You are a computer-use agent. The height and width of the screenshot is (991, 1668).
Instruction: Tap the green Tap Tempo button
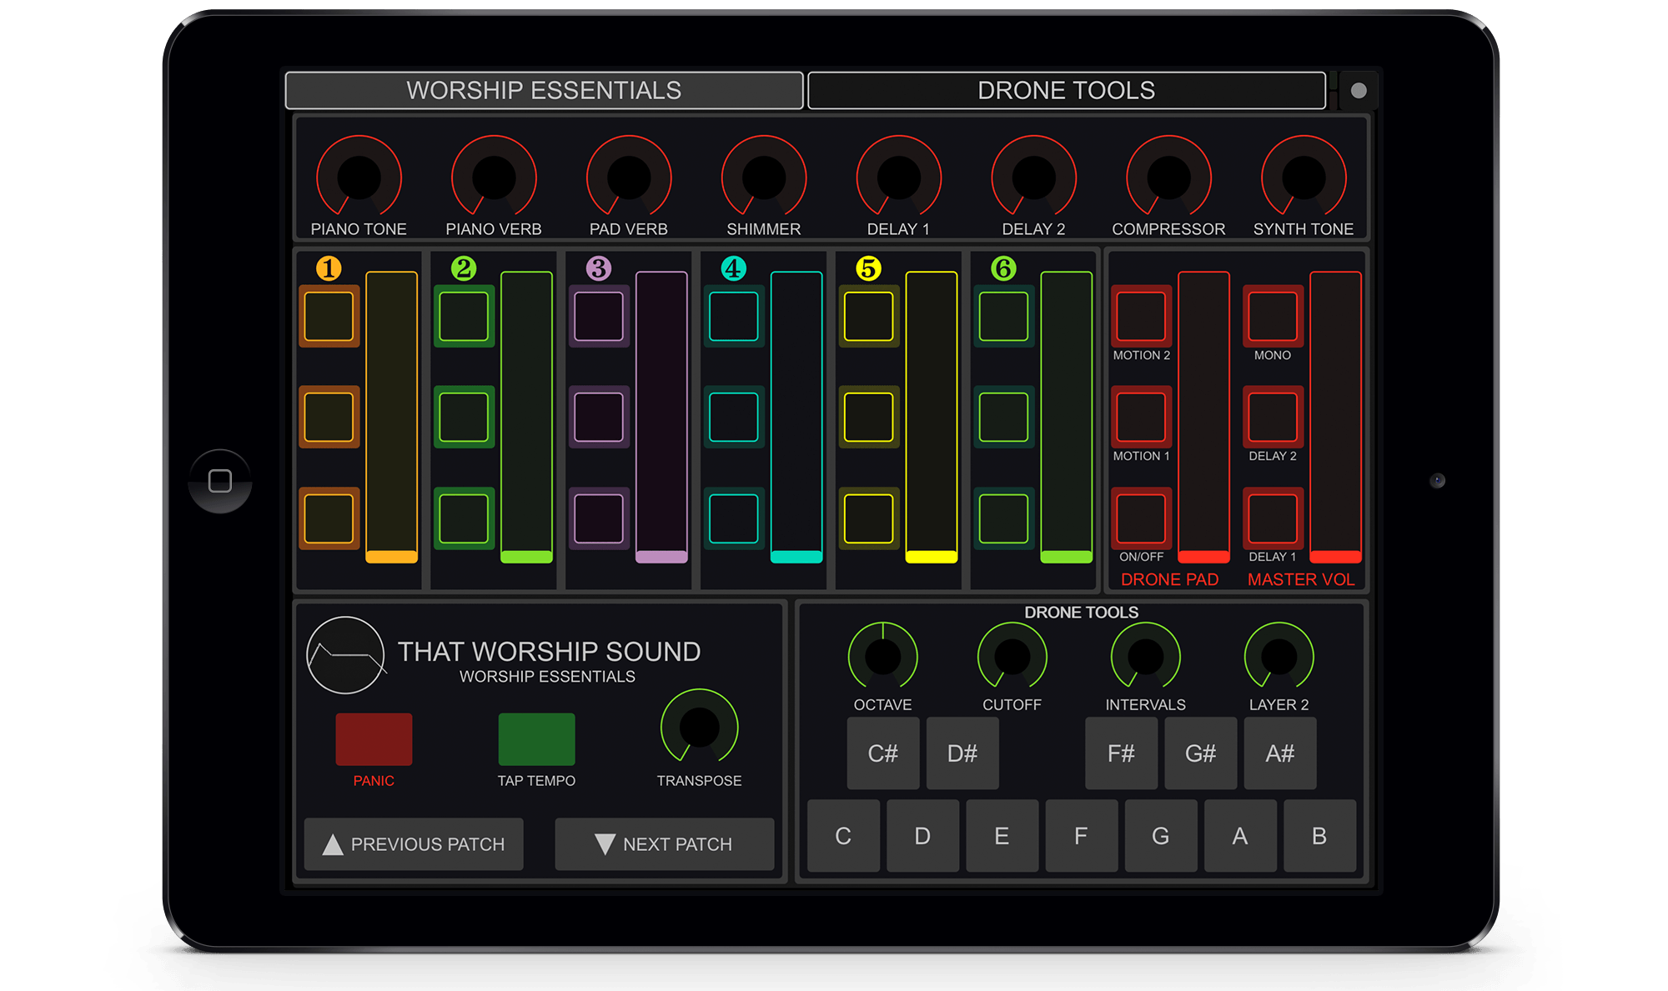click(x=536, y=738)
